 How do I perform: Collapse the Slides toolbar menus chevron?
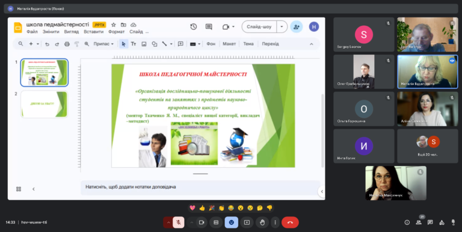coord(312,44)
